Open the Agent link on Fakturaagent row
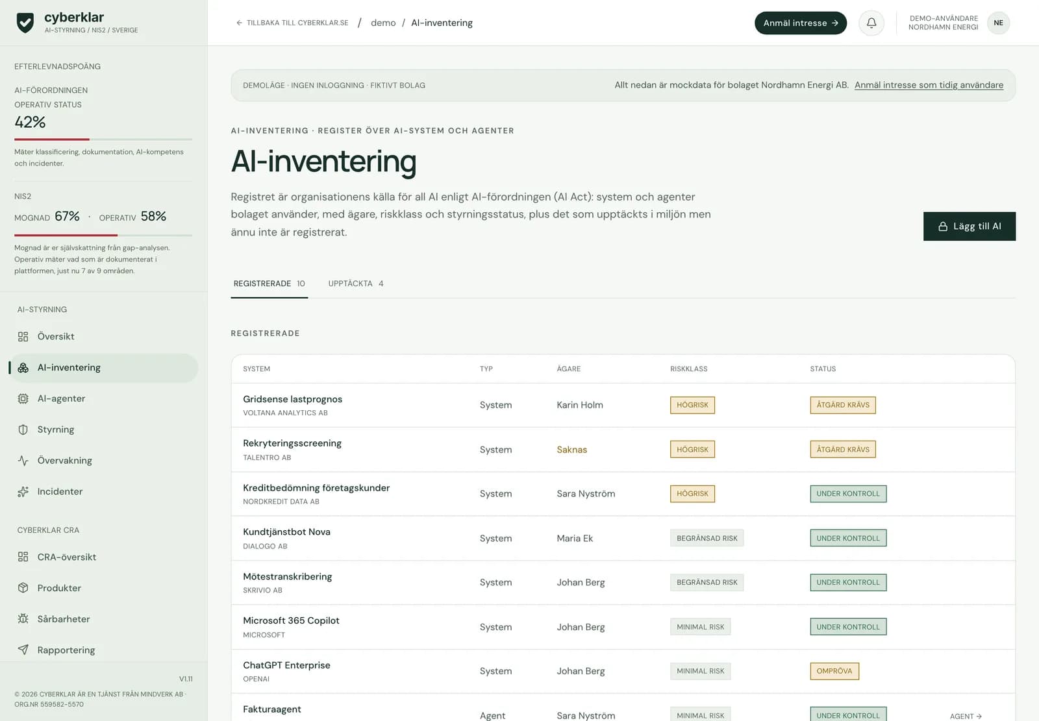This screenshot has width=1039, height=721. pos(966,716)
